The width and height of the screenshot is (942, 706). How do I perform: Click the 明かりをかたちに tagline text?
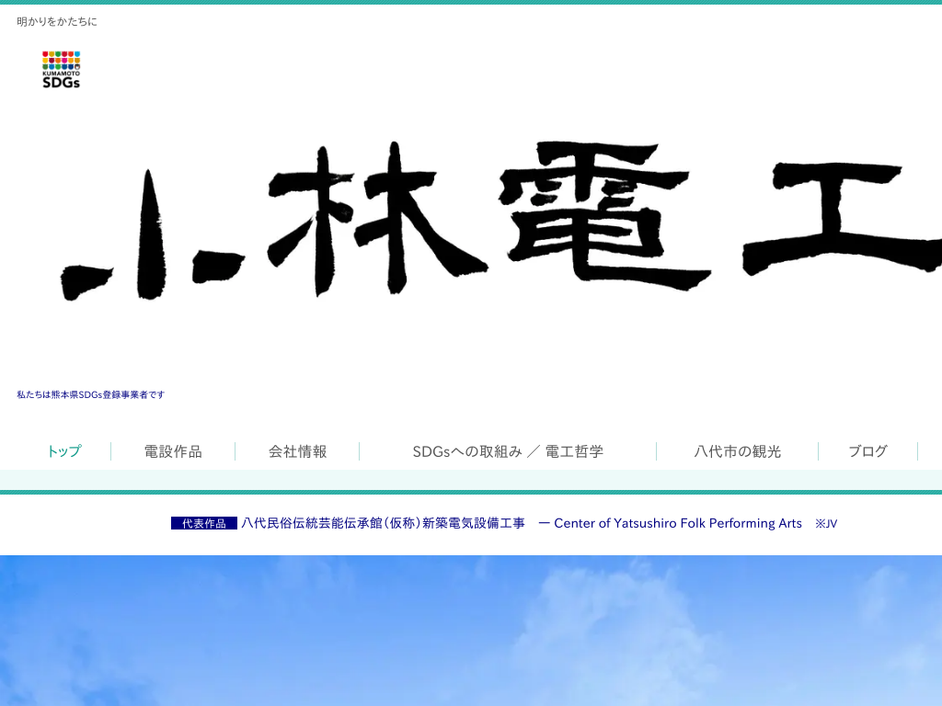[x=57, y=22]
